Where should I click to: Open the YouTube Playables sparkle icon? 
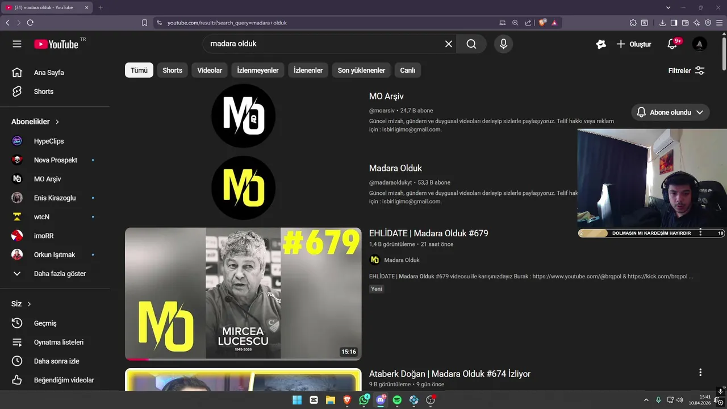pyautogui.click(x=601, y=44)
